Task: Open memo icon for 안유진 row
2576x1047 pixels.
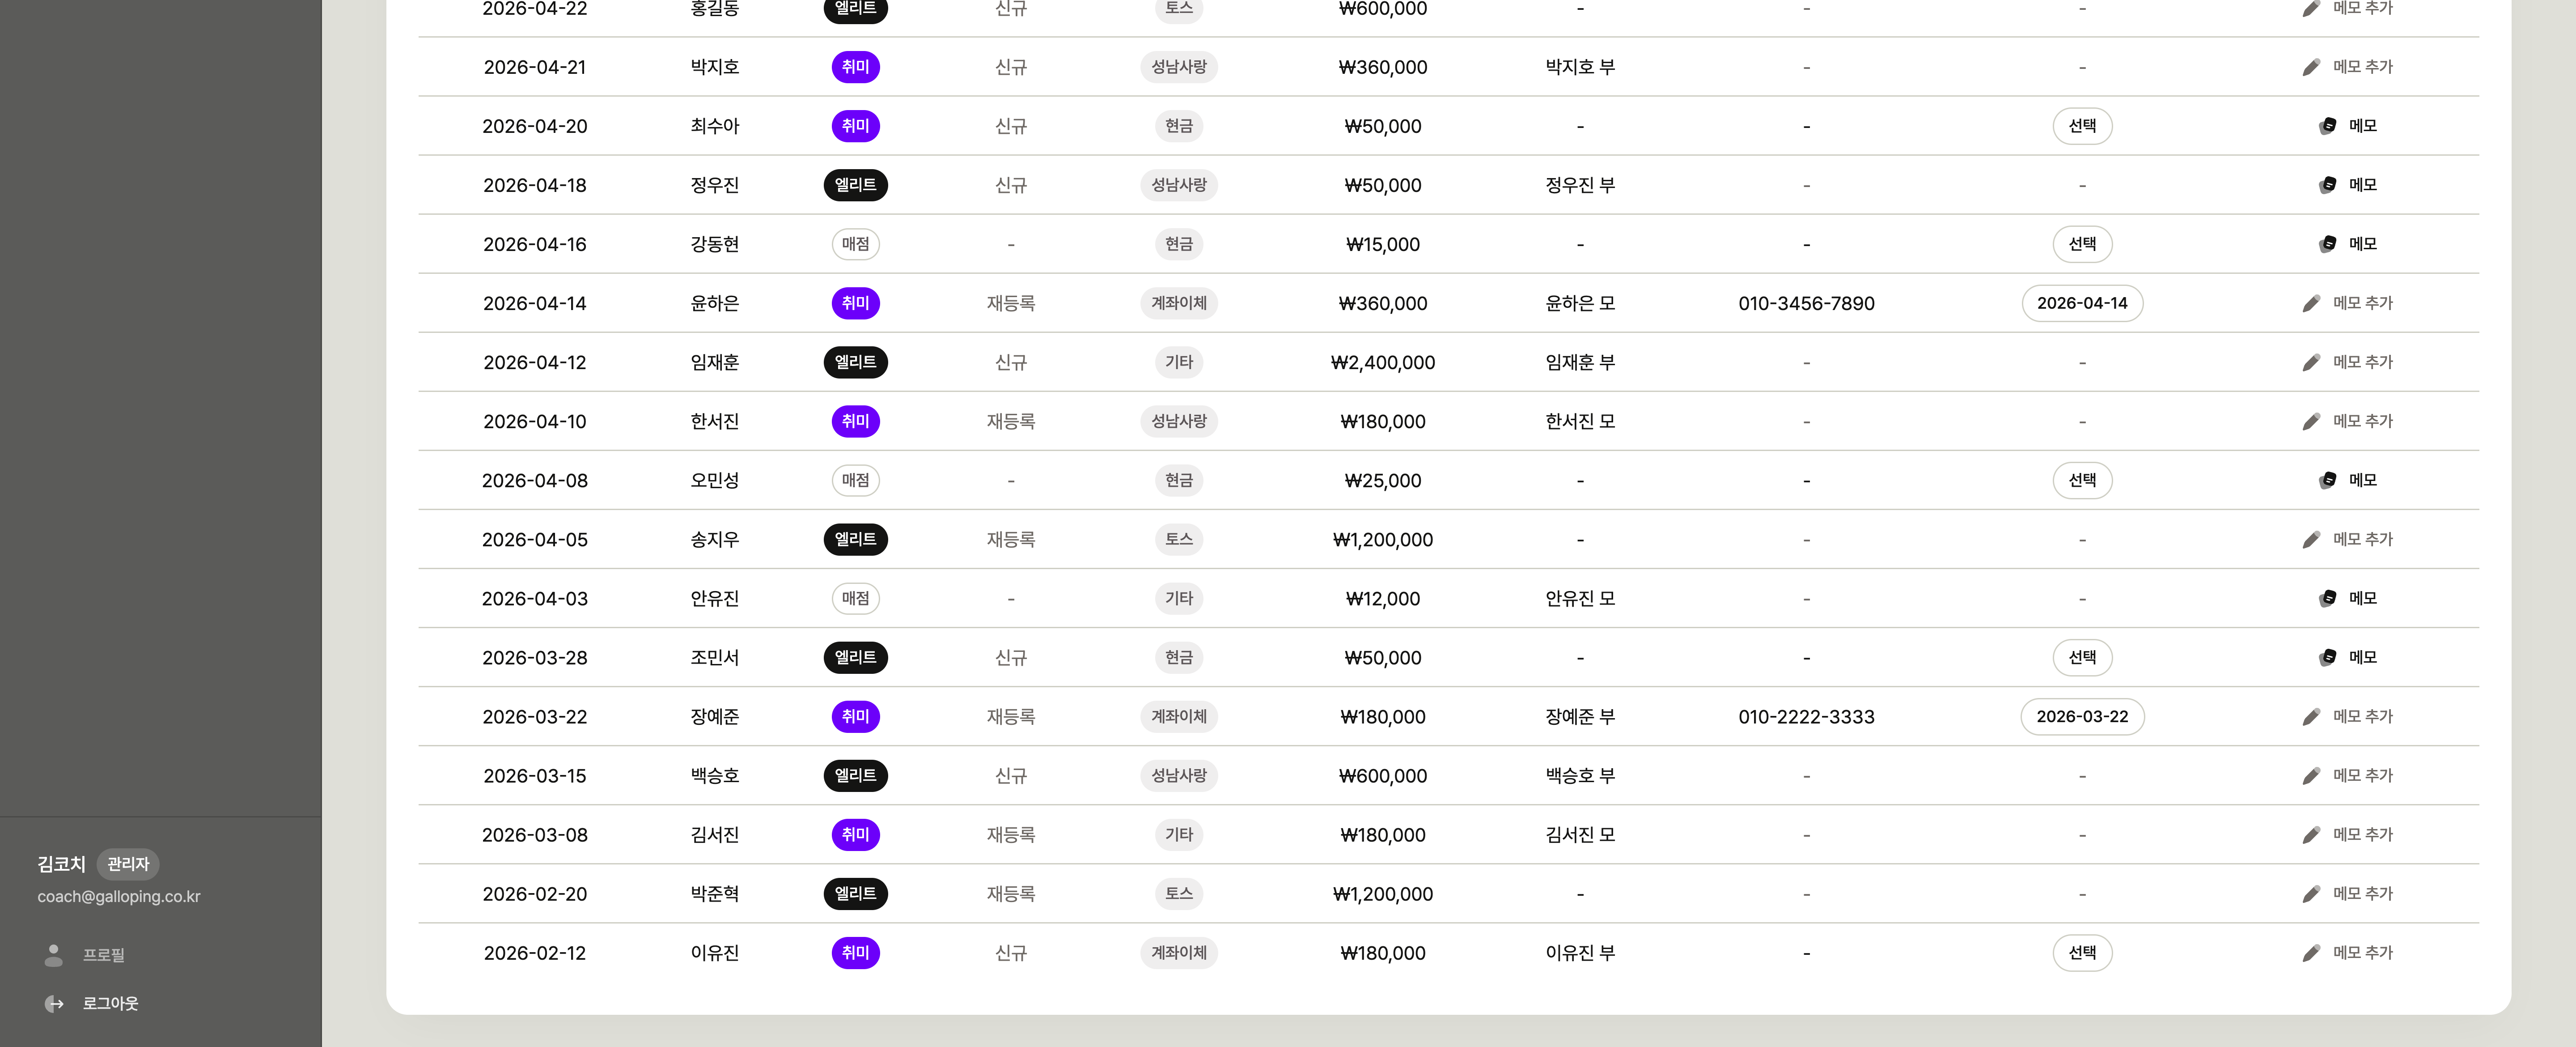Action: click(2328, 599)
